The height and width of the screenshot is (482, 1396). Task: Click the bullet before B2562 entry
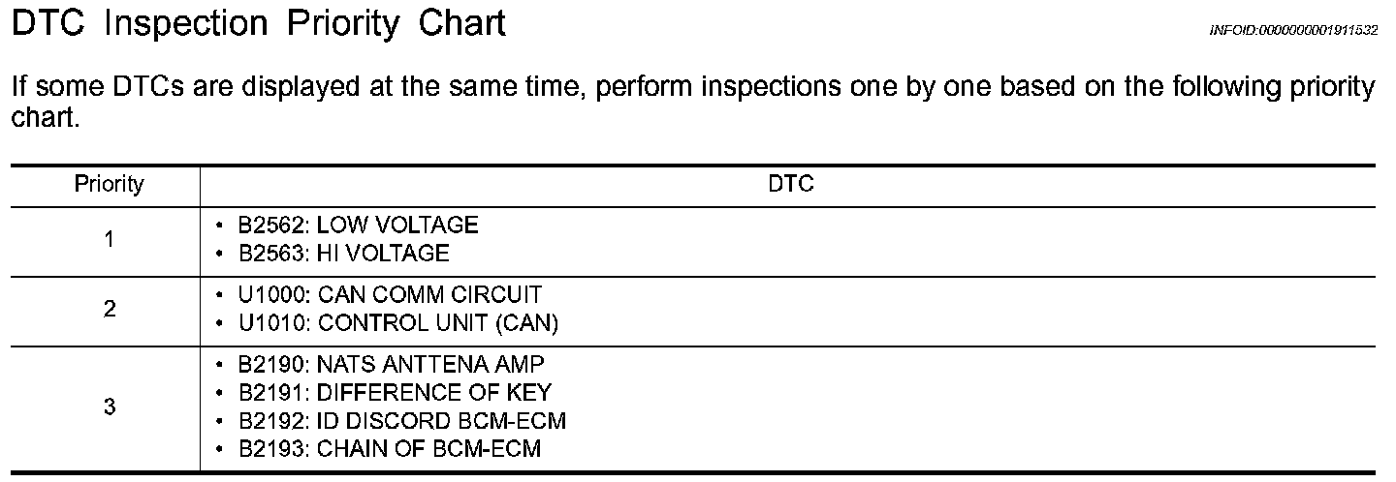click(220, 226)
